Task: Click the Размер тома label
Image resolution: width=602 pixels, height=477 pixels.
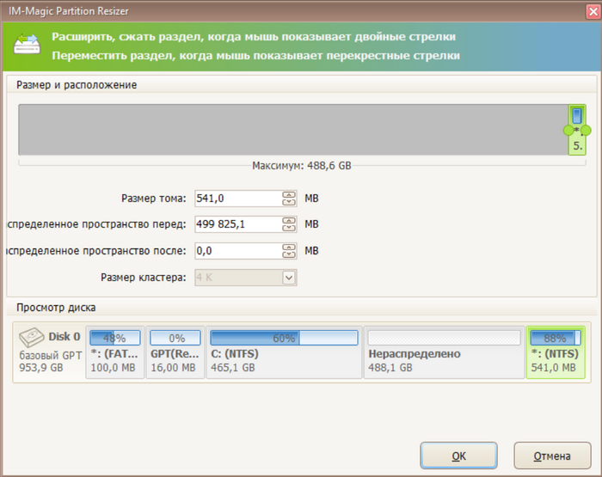Action: point(154,199)
